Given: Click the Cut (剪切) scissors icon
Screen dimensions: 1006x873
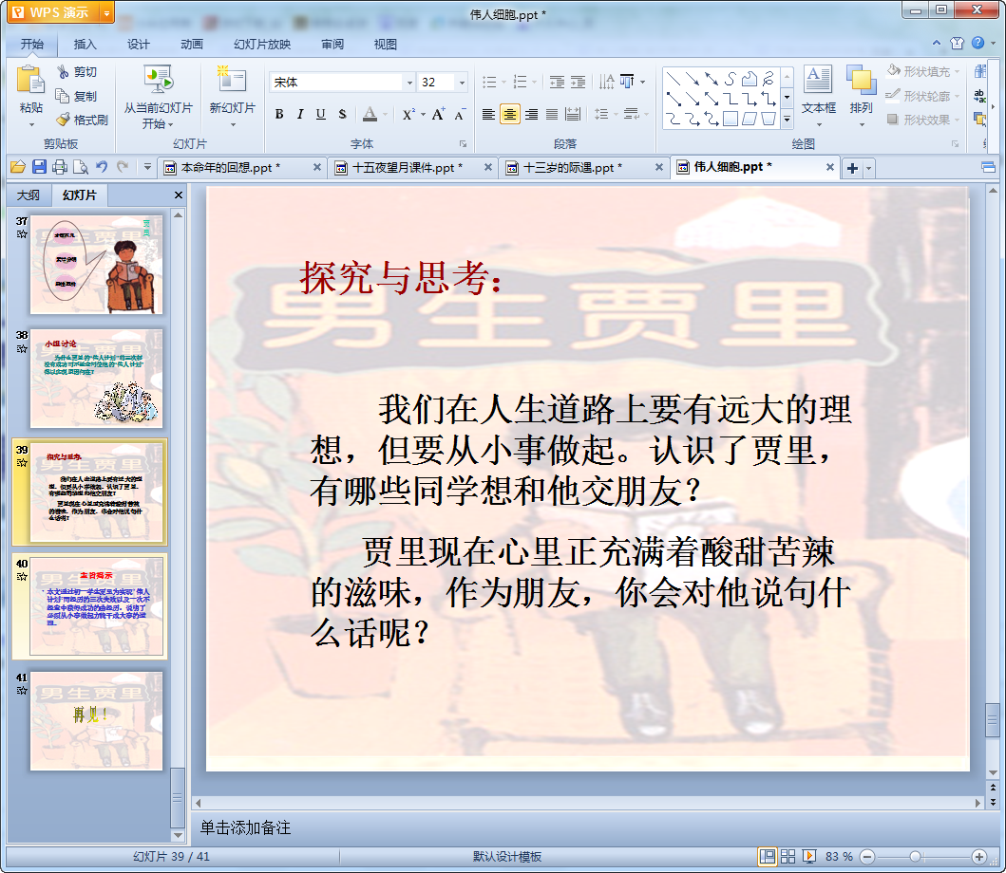Looking at the screenshot, I should (63, 72).
